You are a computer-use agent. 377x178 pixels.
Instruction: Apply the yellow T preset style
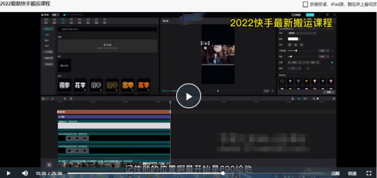tap(307, 81)
